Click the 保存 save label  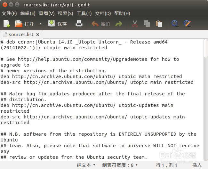point(62,24)
